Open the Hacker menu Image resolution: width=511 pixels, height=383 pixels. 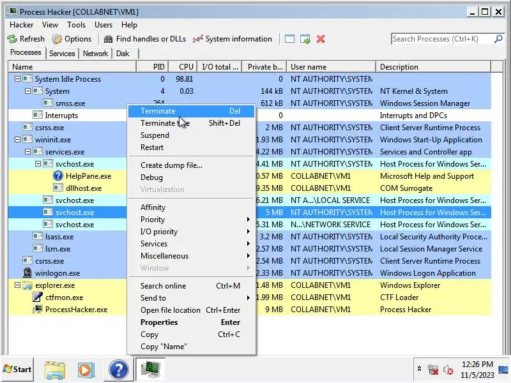[x=22, y=25]
